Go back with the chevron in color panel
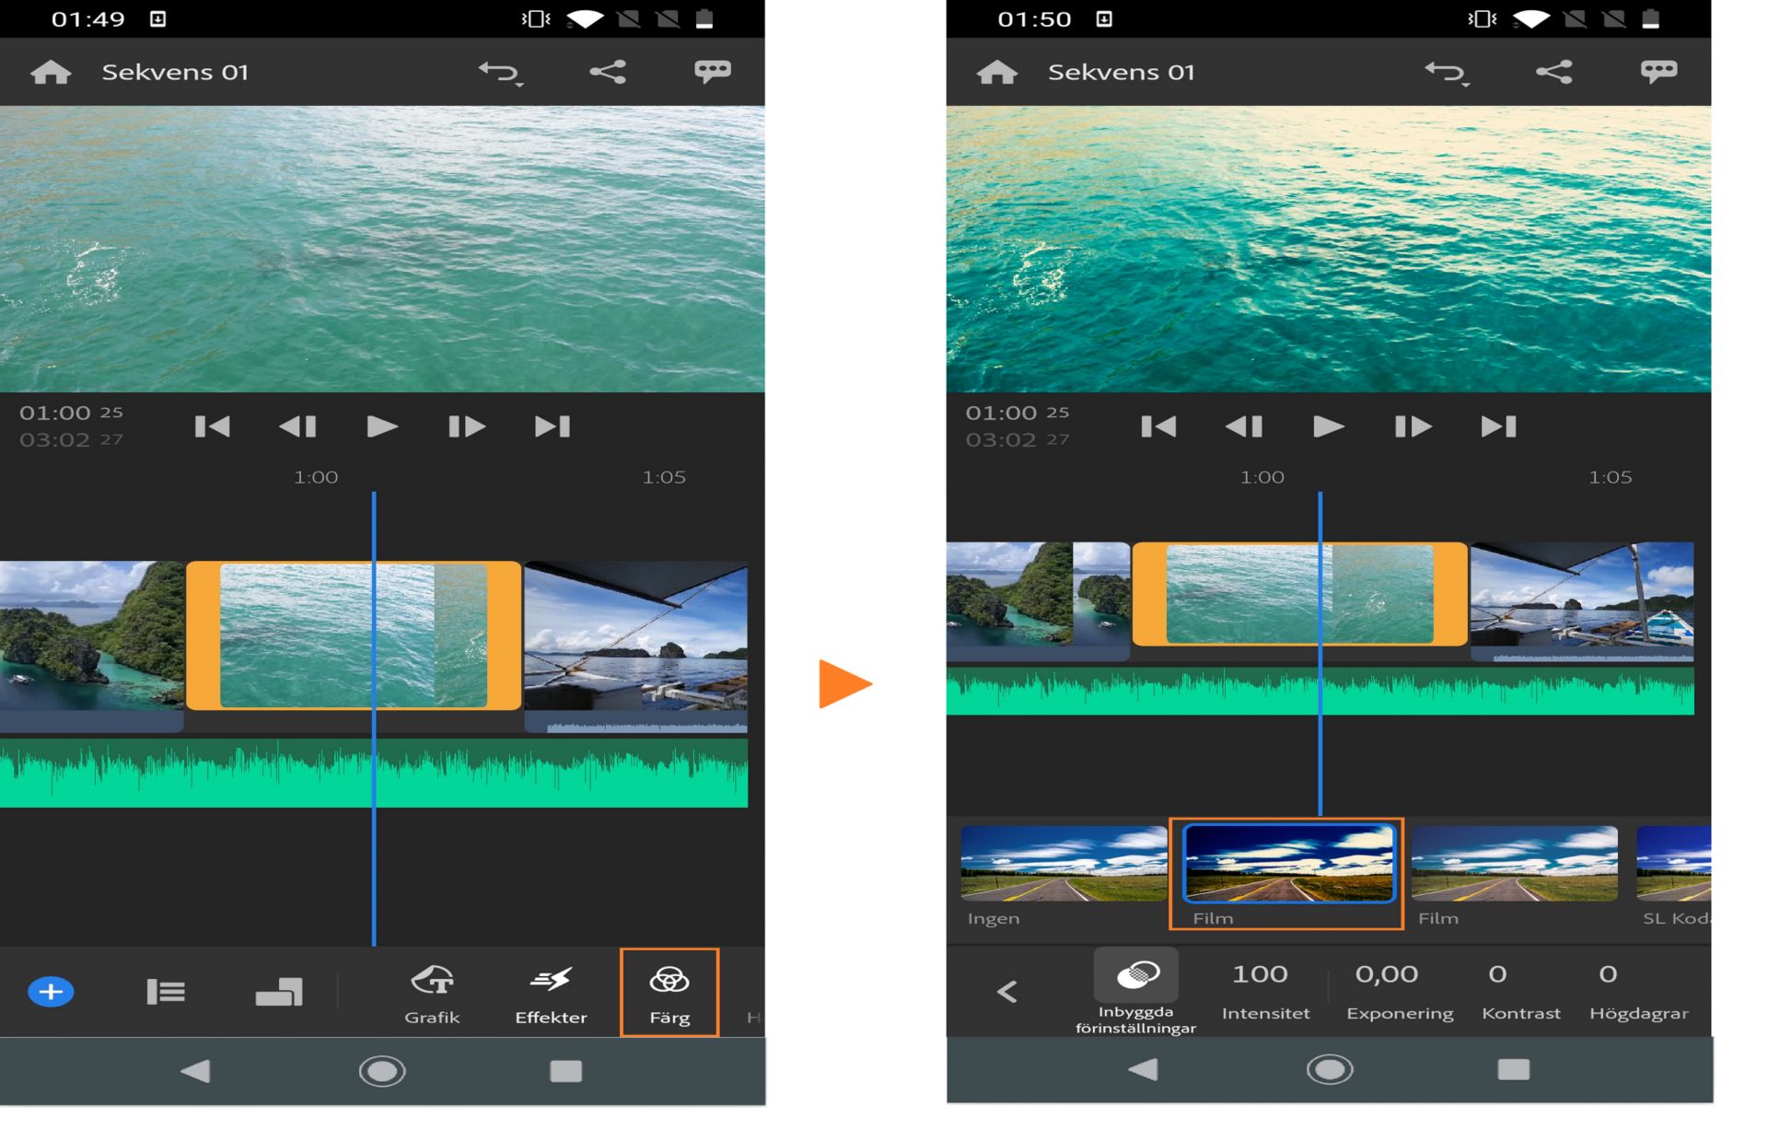1768x1141 pixels. click(x=1006, y=991)
